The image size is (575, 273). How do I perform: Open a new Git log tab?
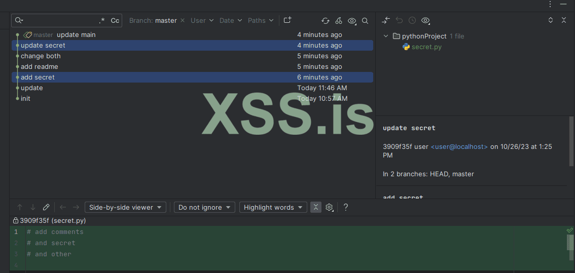[288, 20]
